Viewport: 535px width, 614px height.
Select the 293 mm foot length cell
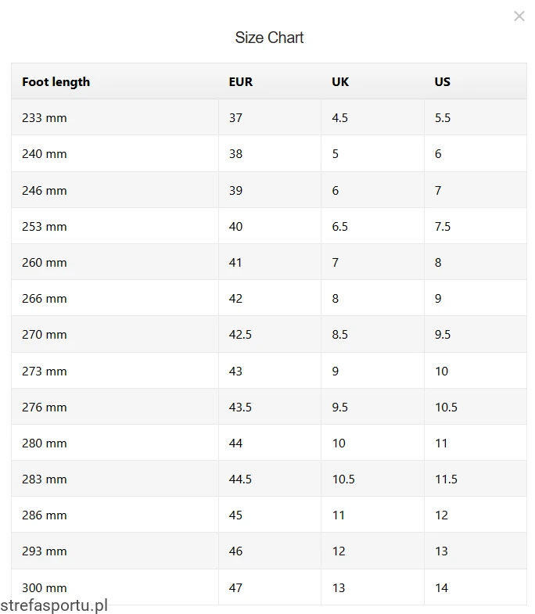click(45, 551)
